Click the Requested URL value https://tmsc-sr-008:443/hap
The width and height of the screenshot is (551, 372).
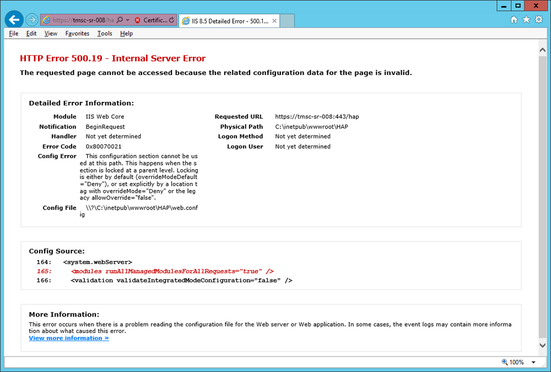317,116
